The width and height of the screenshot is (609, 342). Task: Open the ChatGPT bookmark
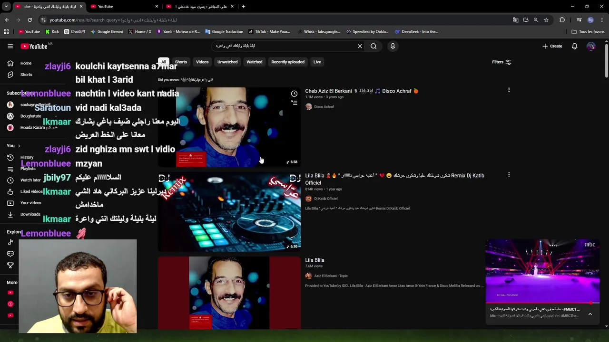74,32
